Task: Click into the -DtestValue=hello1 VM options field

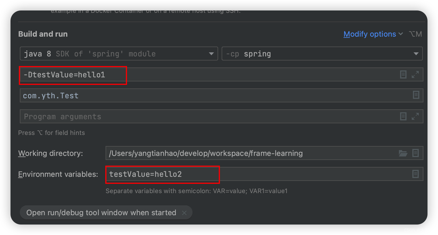Action: 233,75
